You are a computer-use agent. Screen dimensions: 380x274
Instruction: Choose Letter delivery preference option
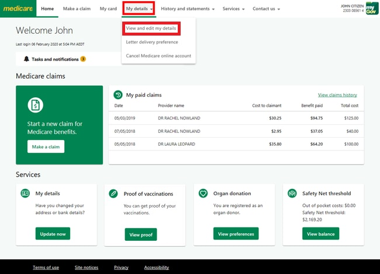pyautogui.click(x=152, y=42)
